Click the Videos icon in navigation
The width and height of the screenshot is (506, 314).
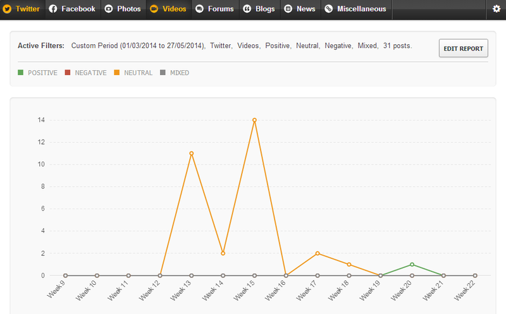(x=154, y=9)
